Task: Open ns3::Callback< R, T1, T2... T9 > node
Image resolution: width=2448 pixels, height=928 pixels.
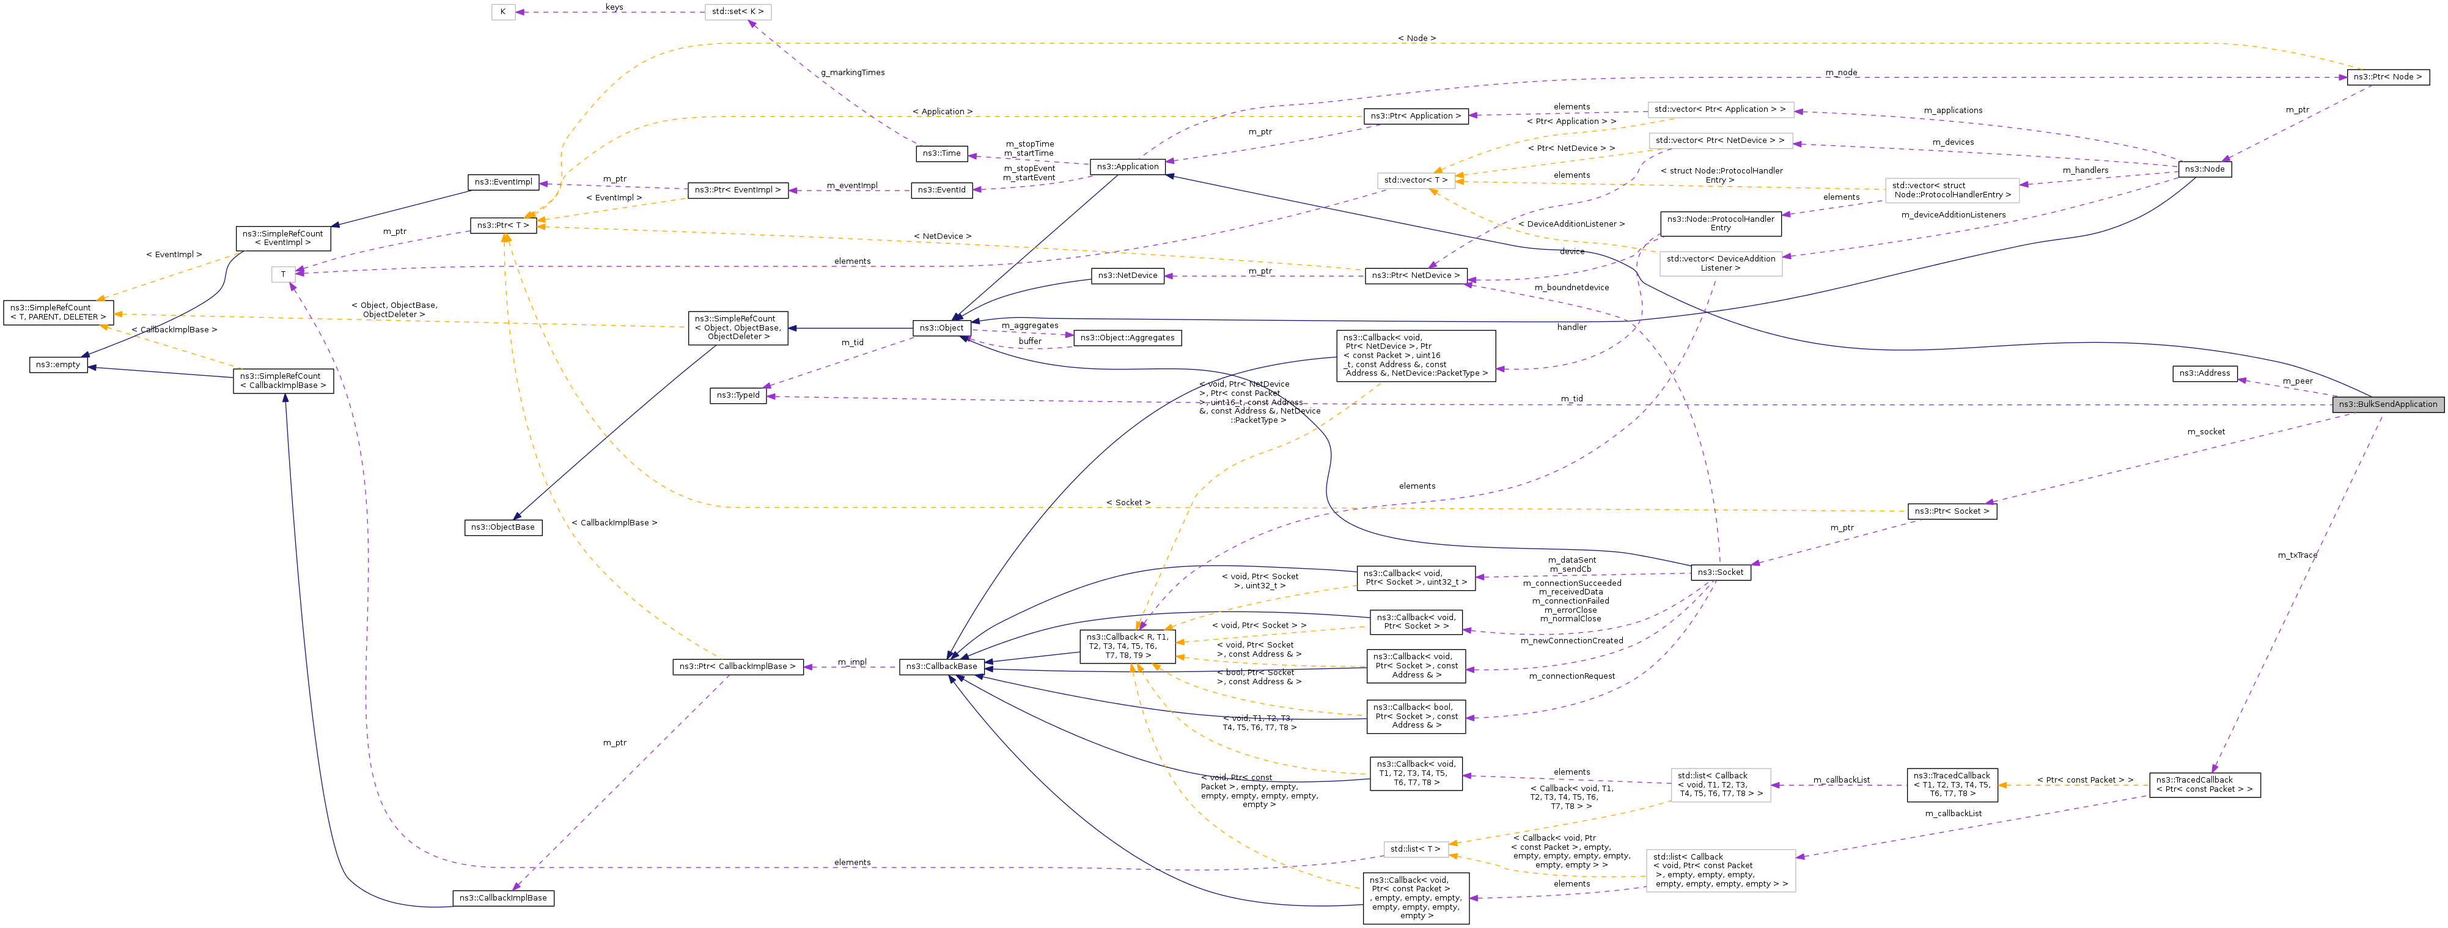Action: click(x=1127, y=646)
